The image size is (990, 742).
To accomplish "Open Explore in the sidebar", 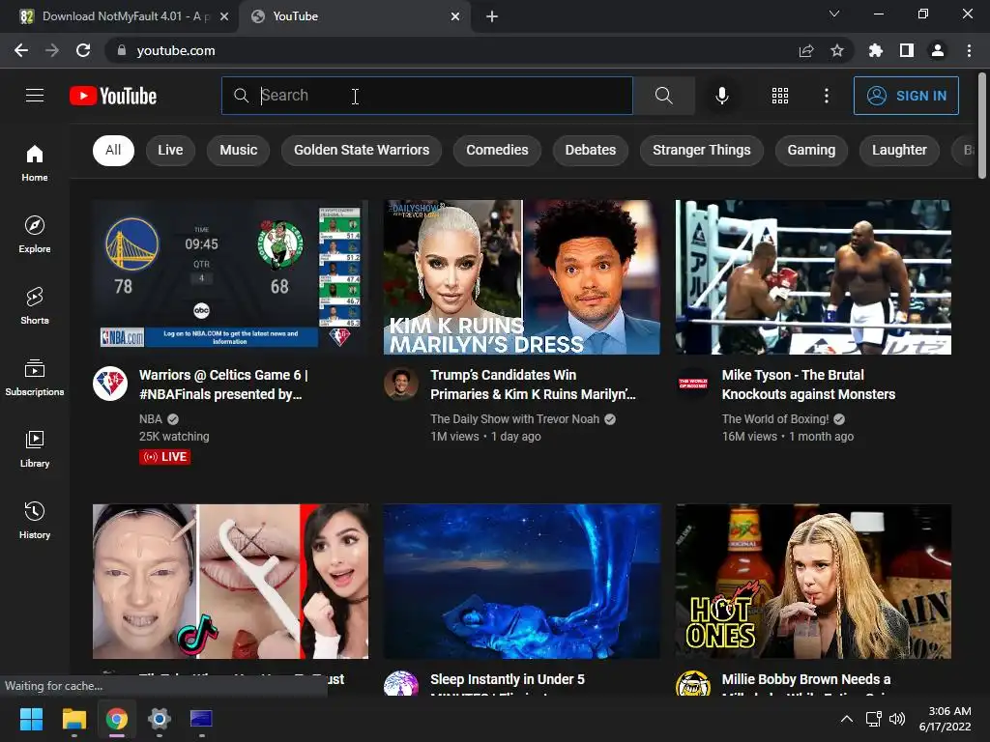I will coord(35,234).
